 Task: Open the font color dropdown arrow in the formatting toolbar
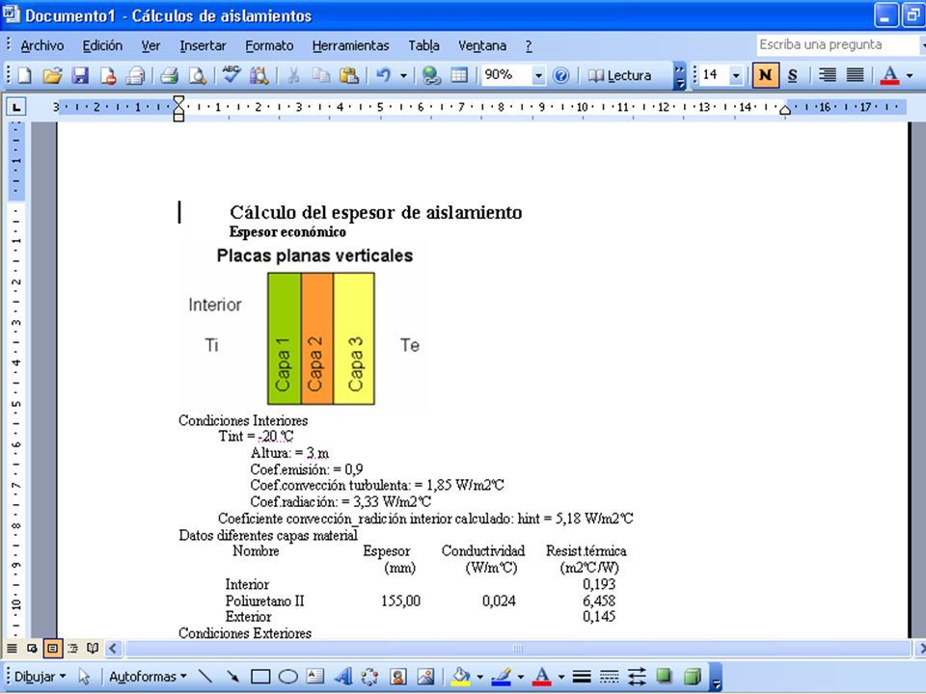tap(910, 75)
